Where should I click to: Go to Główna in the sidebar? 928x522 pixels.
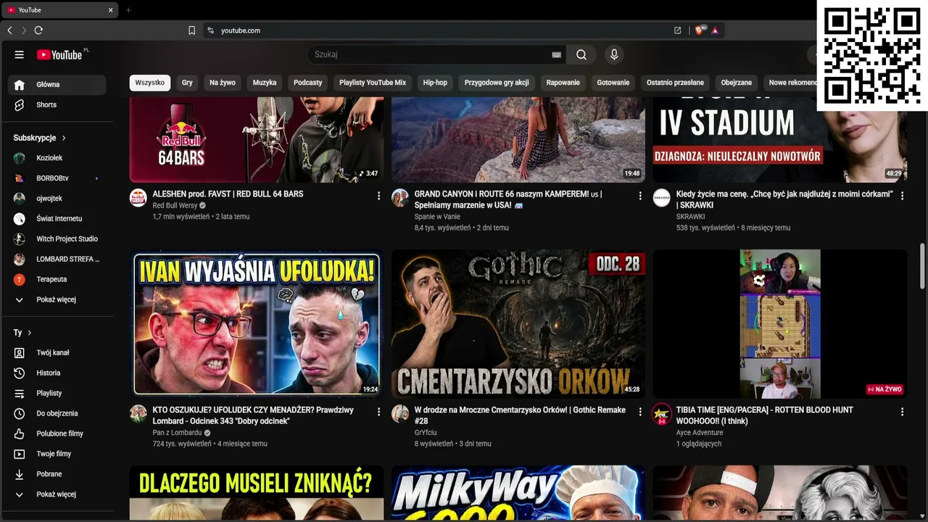point(57,85)
